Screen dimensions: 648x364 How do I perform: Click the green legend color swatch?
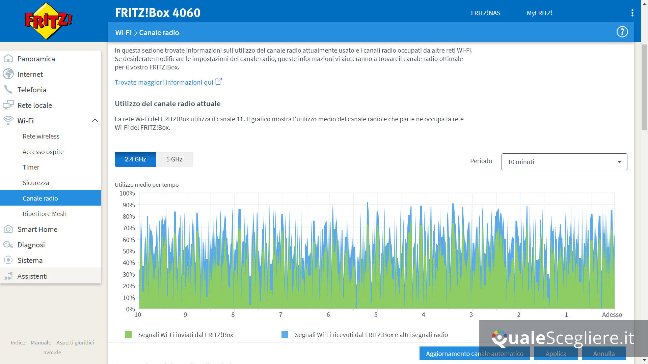[x=128, y=334]
